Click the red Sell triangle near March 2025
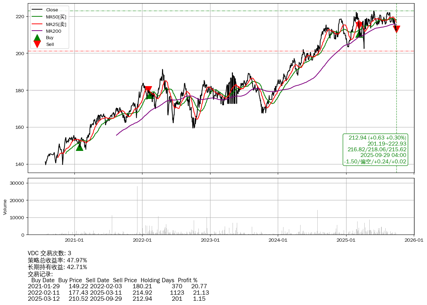Viewport: 427px width, 305px height. pos(359,25)
